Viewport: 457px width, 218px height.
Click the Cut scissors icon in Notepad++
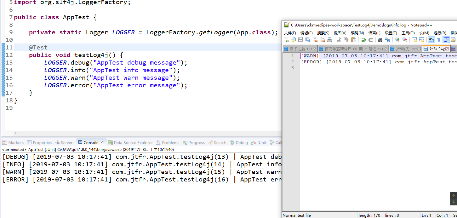tap(339, 40)
